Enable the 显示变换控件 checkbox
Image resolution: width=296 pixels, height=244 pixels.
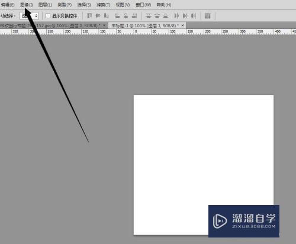point(48,16)
